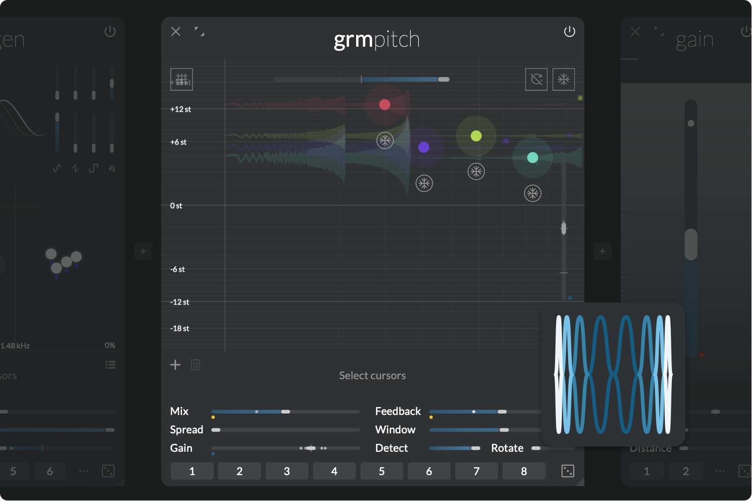Add a new cursor with the plus icon

point(175,364)
